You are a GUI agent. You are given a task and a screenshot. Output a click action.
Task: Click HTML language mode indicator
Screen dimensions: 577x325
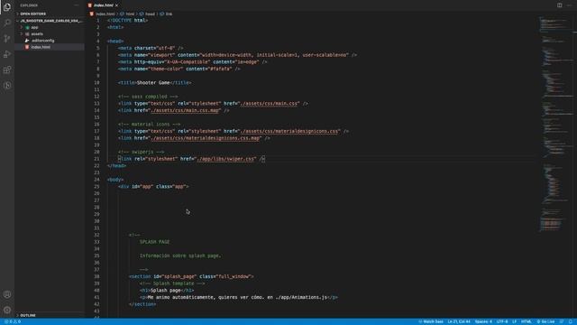526,321
